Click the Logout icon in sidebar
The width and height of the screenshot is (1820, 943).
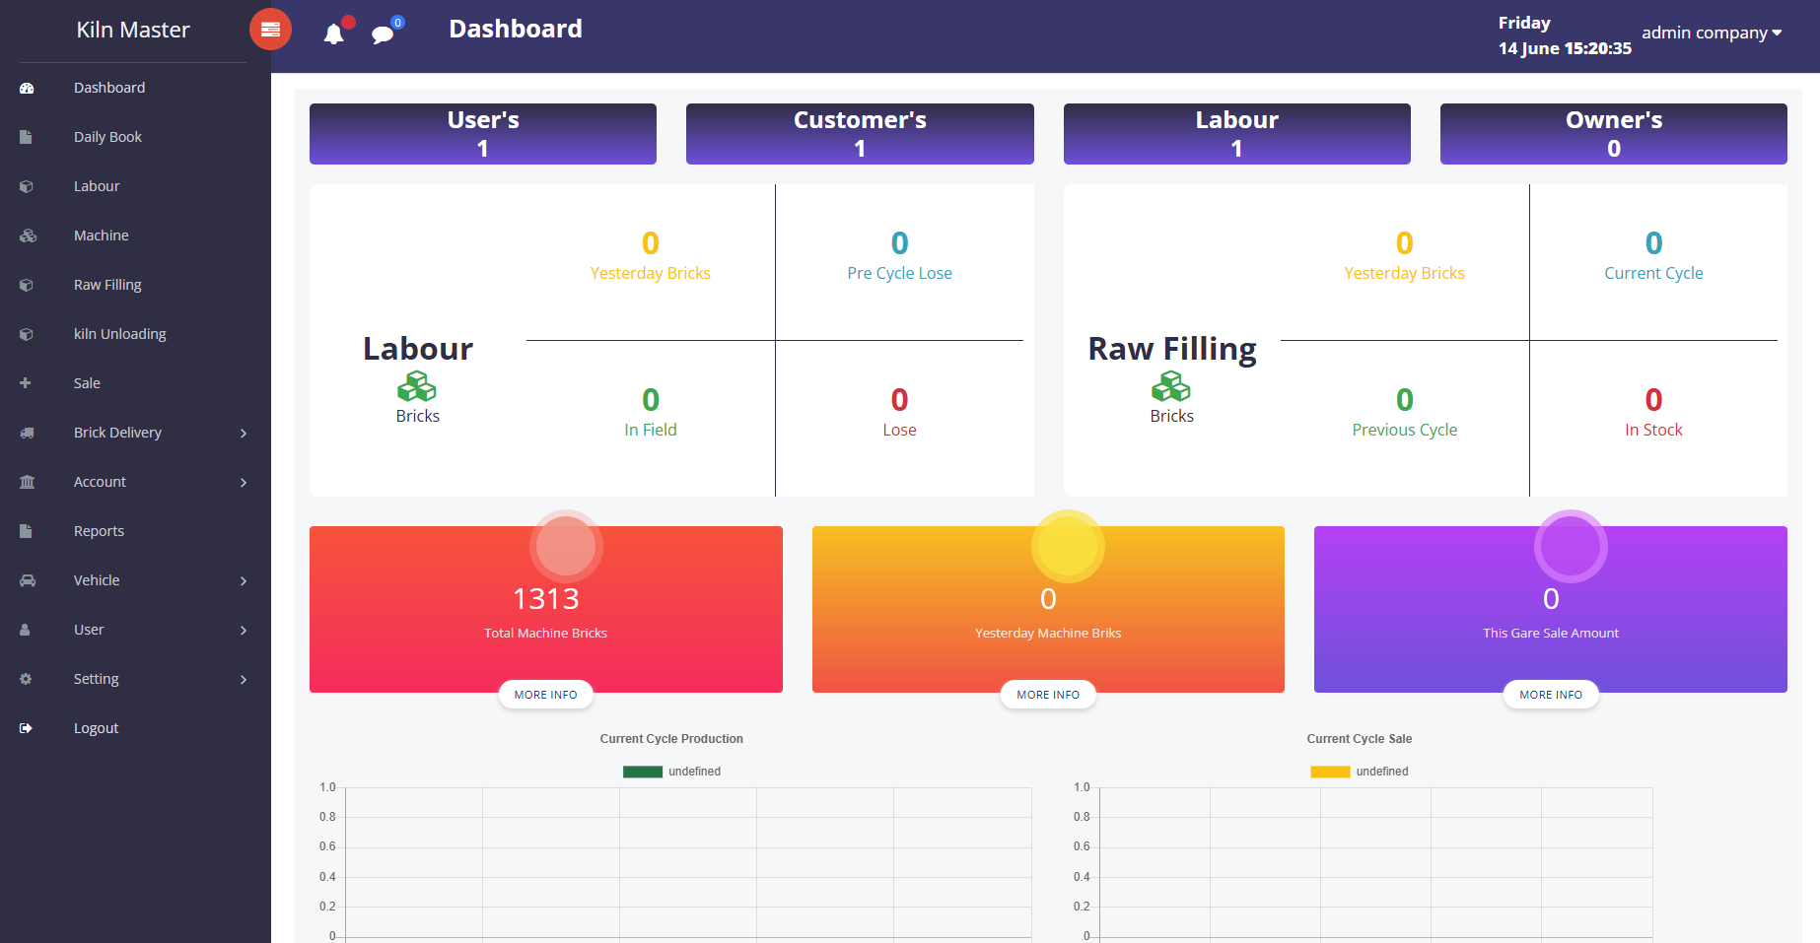point(26,728)
